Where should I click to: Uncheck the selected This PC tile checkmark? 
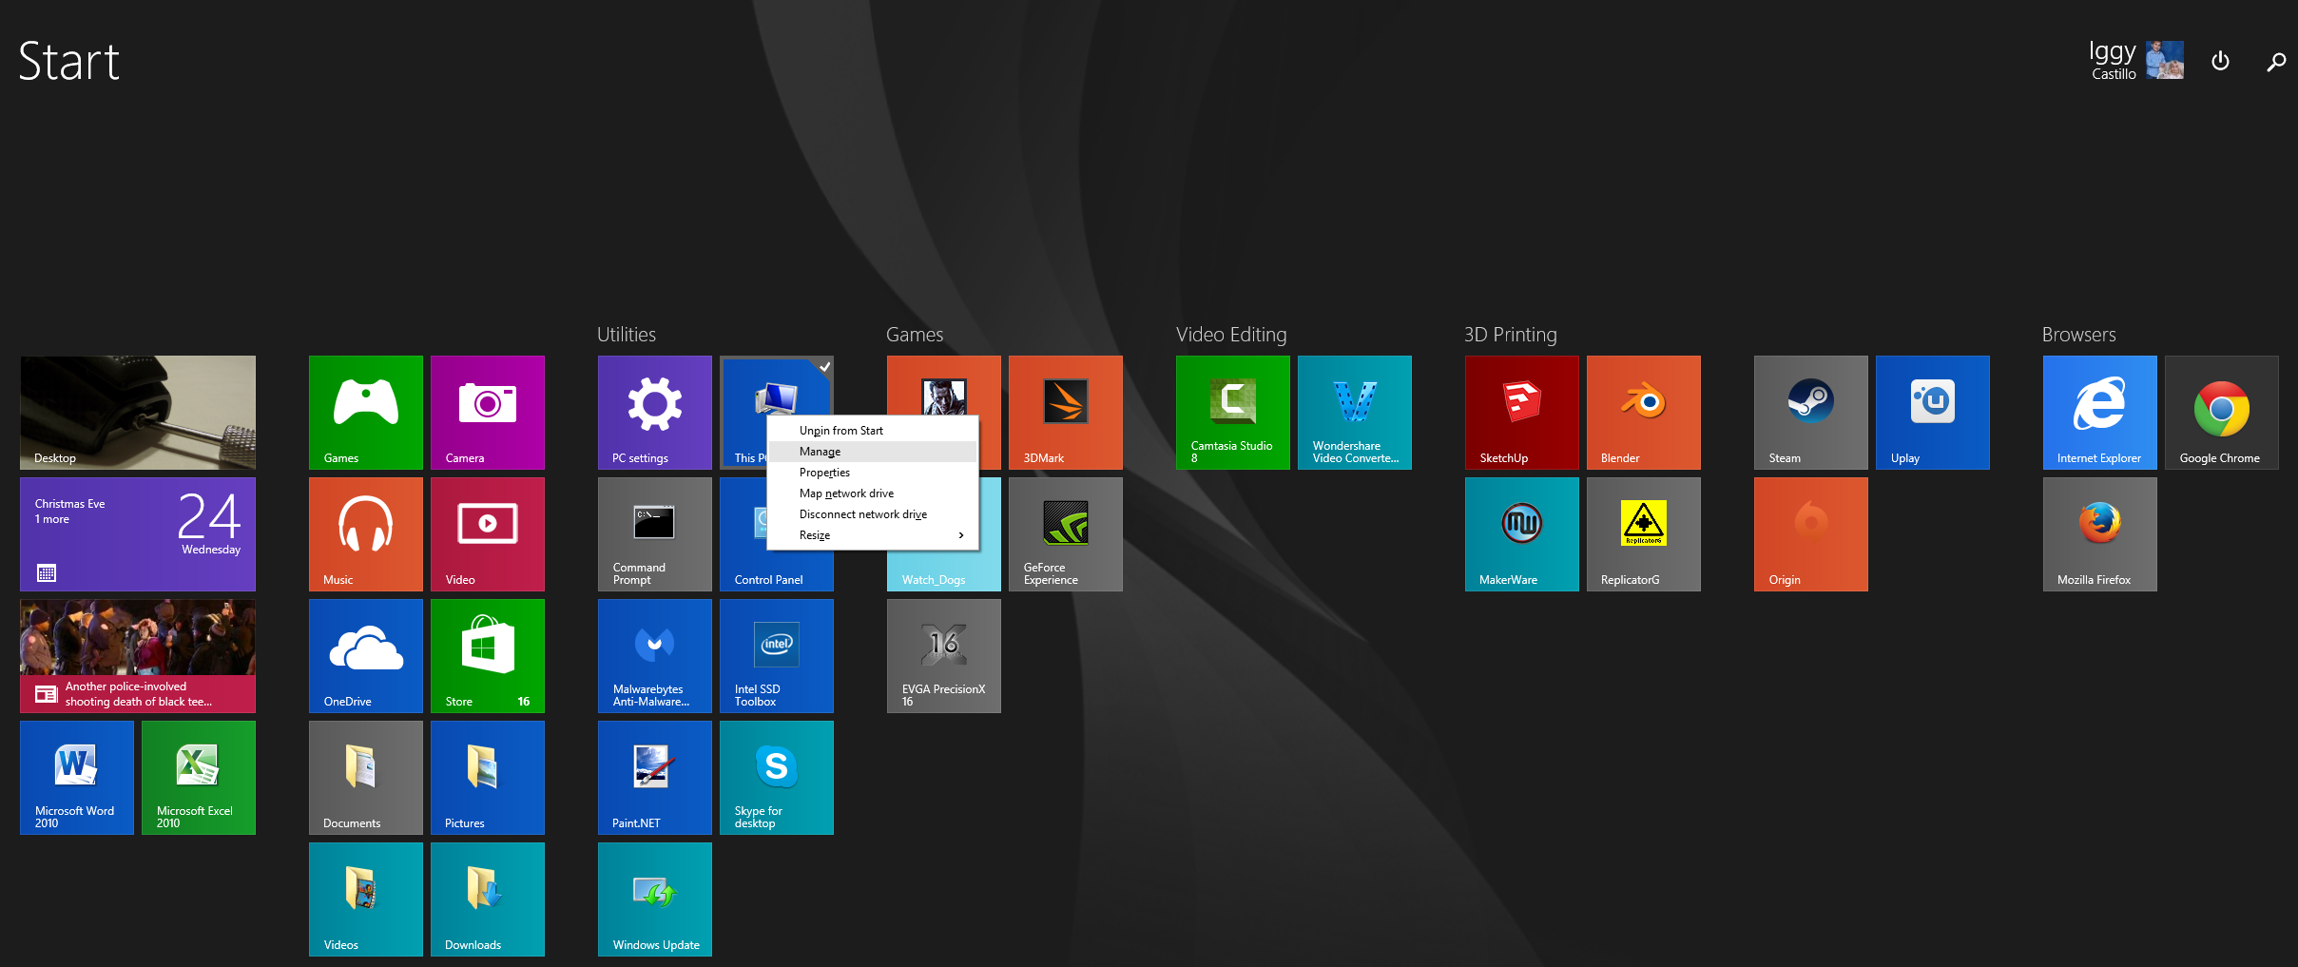(824, 367)
